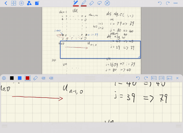Viewport: 183px width, 133px height.
Task: Move zoom box to new line
Action: tap(169, 78)
